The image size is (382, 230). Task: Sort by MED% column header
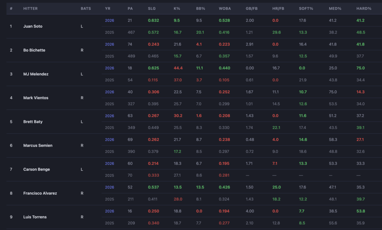coord(335,9)
